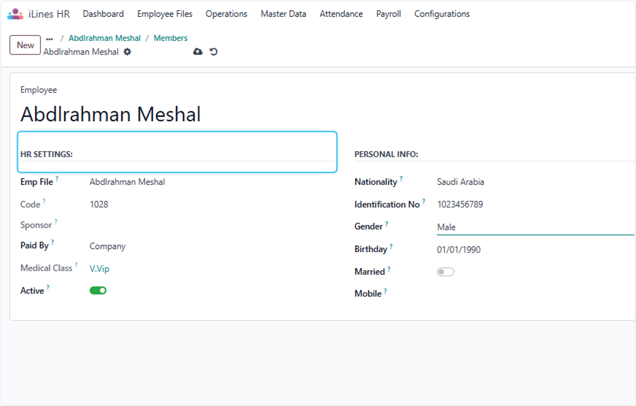The height and width of the screenshot is (406, 636).
Task: Go to Members breadcrumb link
Action: click(171, 38)
